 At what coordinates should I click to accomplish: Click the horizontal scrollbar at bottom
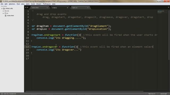click(84, 91)
